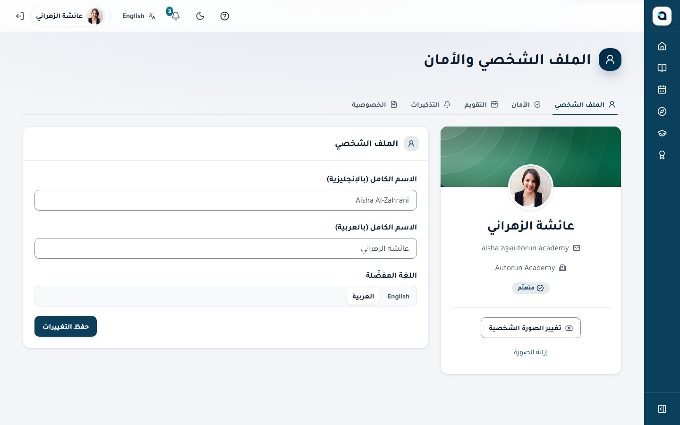
Task: Click the متعلّم role badge
Action: pos(531,288)
